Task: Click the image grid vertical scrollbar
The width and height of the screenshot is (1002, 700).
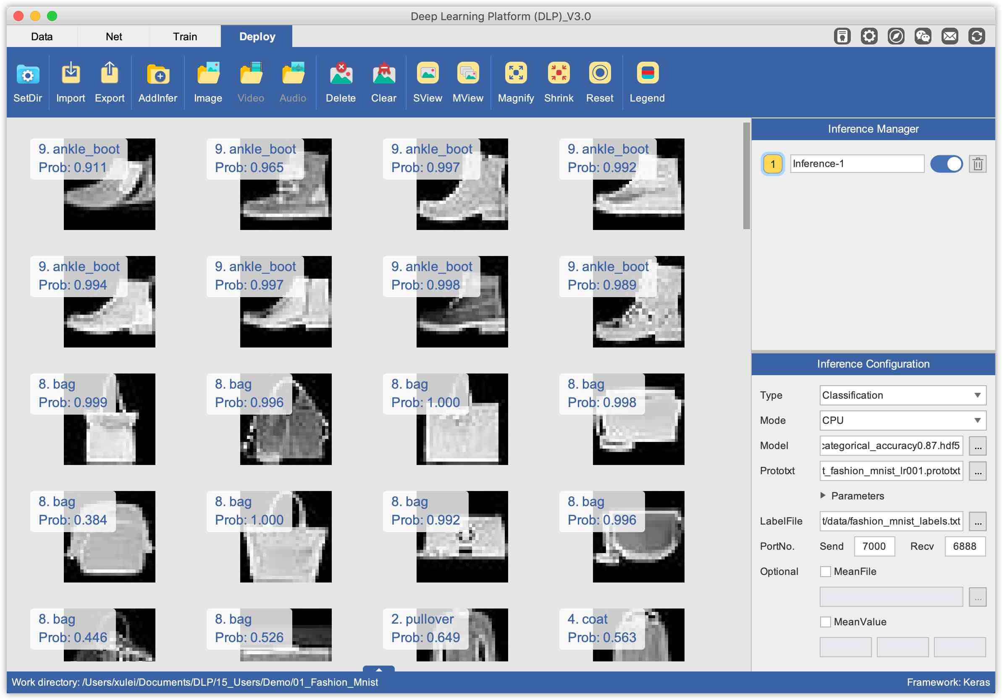Action: pos(746,175)
